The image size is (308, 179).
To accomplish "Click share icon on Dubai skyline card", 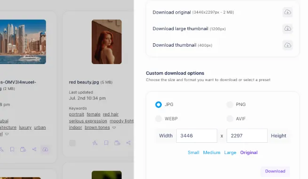I will pos(34,149).
